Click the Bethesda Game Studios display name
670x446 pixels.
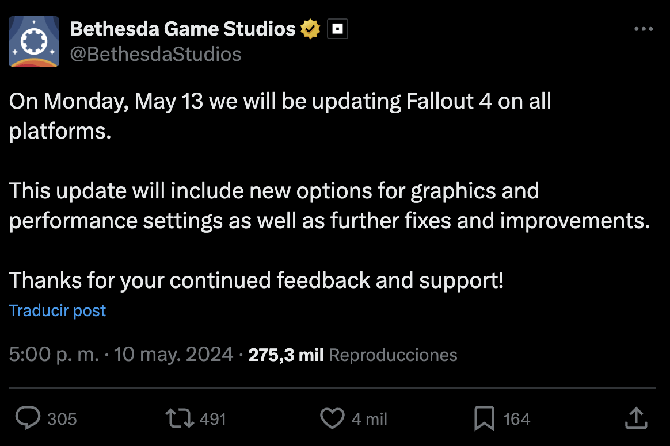click(182, 29)
